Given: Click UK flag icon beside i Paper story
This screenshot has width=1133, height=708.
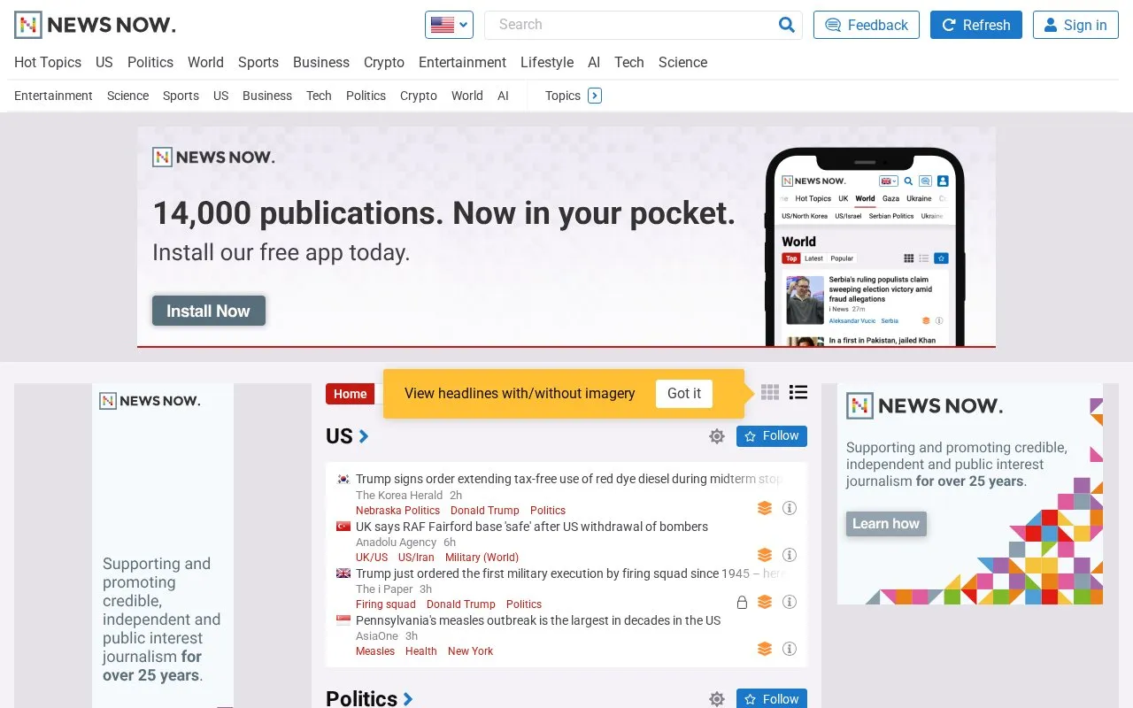Looking at the screenshot, I should coord(343,573).
